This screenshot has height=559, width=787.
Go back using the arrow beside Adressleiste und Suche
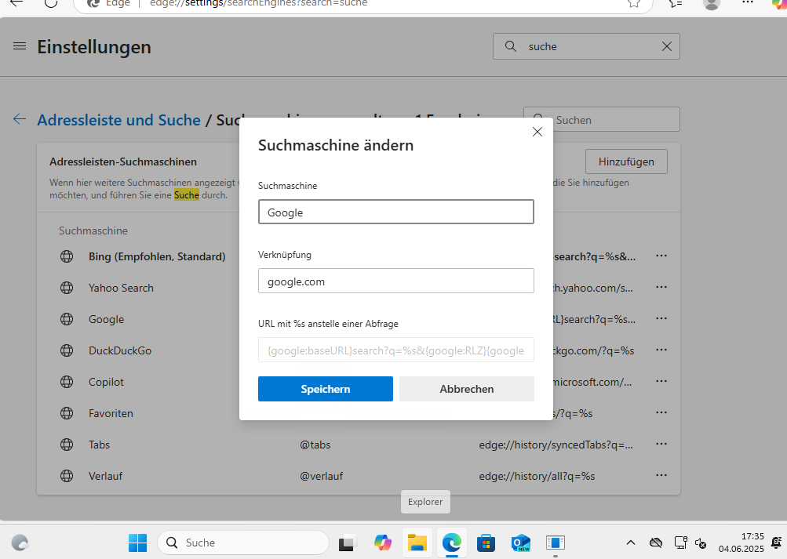coord(20,119)
